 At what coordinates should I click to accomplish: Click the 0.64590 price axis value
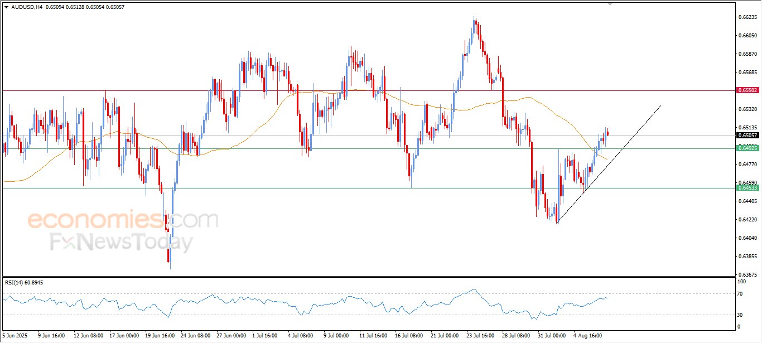click(747, 182)
